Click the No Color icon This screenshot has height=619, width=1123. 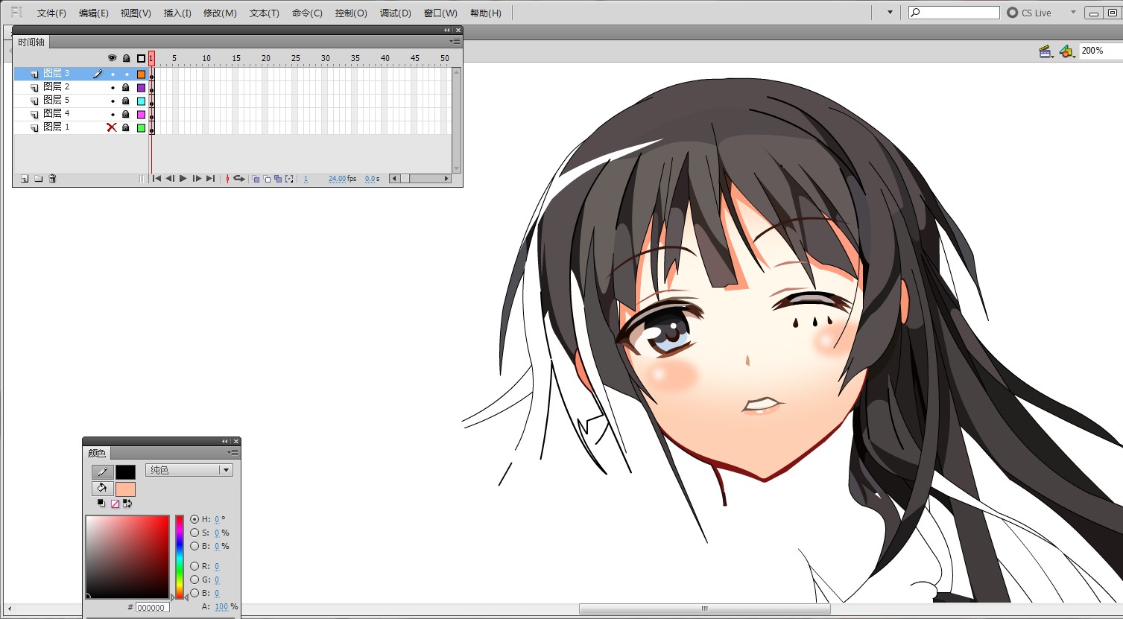click(x=115, y=504)
